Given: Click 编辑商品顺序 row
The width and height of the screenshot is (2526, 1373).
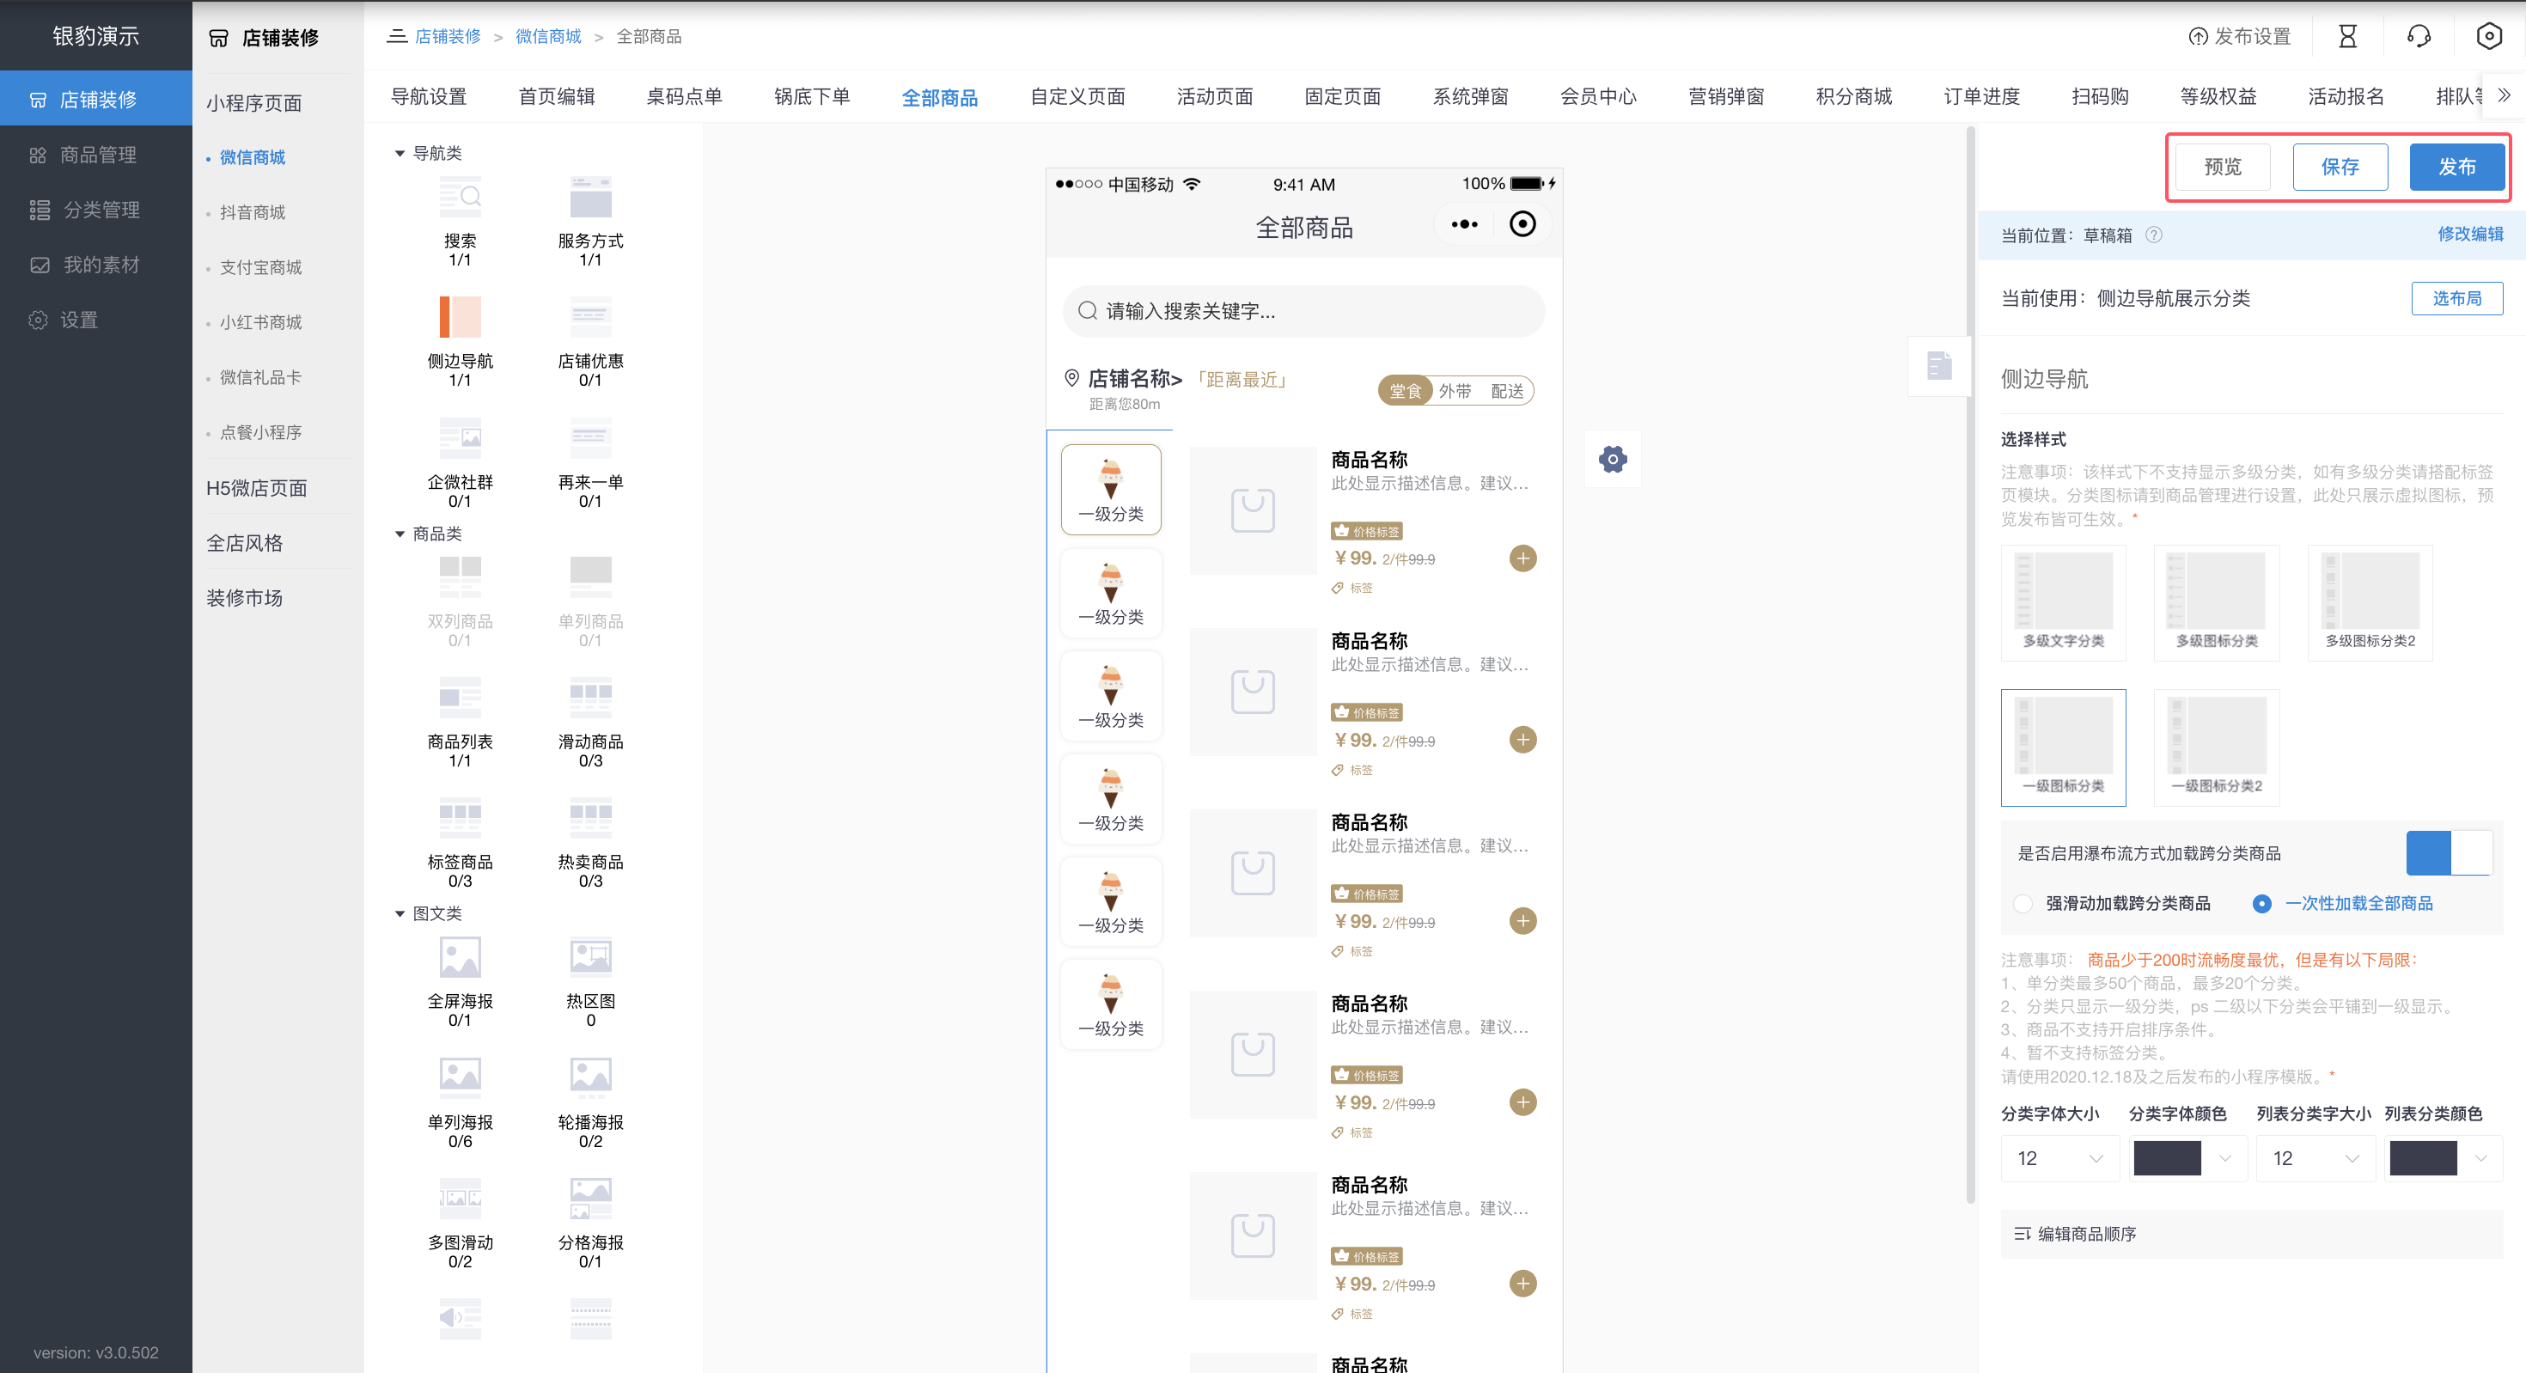Looking at the screenshot, I should pos(2251,1234).
